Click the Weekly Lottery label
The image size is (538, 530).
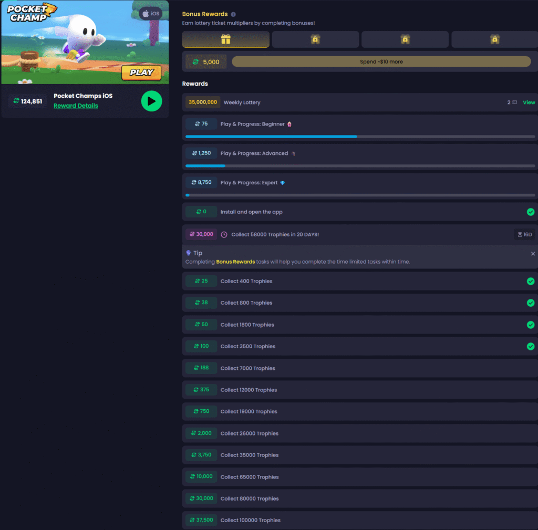pyautogui.click(x=242, y=102)
